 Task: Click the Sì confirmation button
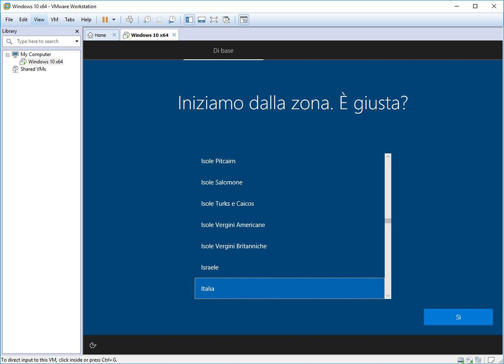[x=458, y=317]
